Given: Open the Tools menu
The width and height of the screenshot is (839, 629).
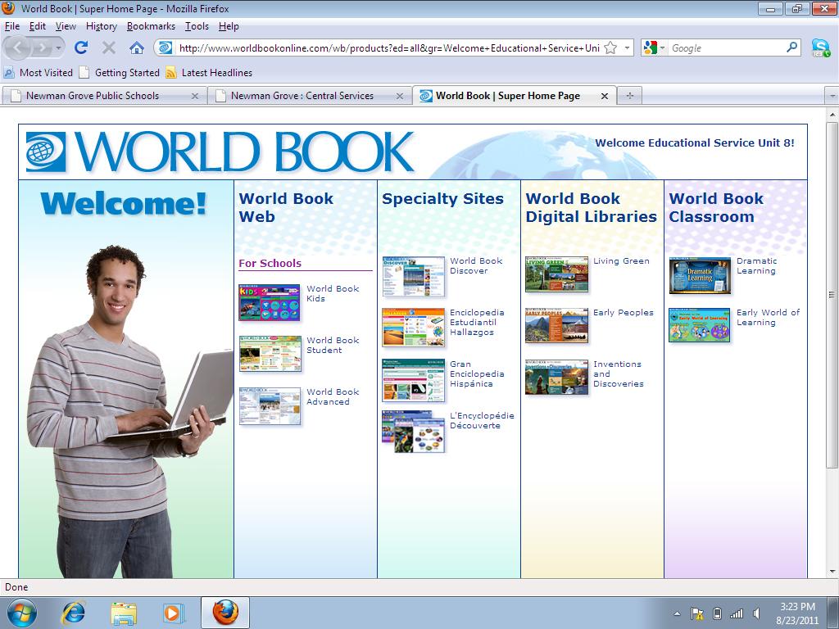Looking at the screenshot, I should coord(197,26).
